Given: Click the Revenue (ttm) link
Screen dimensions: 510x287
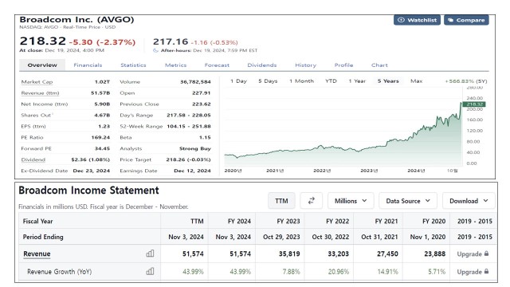Looking at the screenshot, I should coord(40,93).
